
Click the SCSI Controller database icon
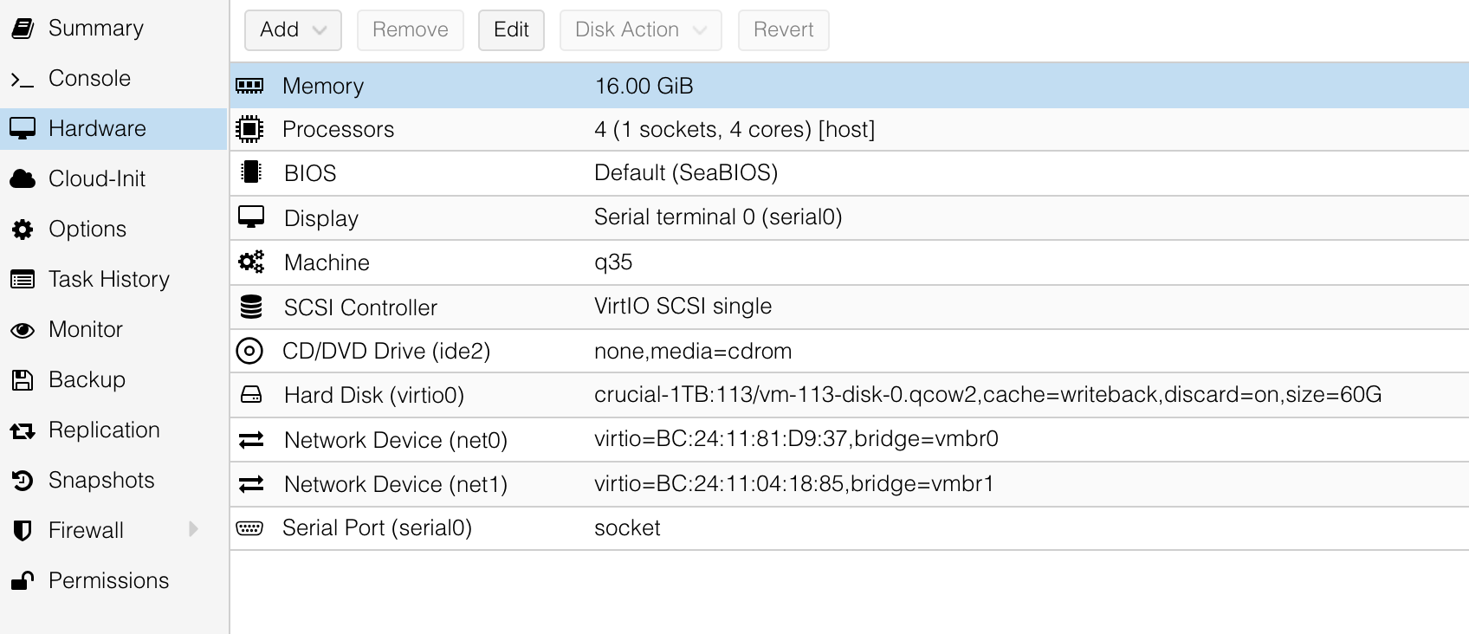coord(251,307)
